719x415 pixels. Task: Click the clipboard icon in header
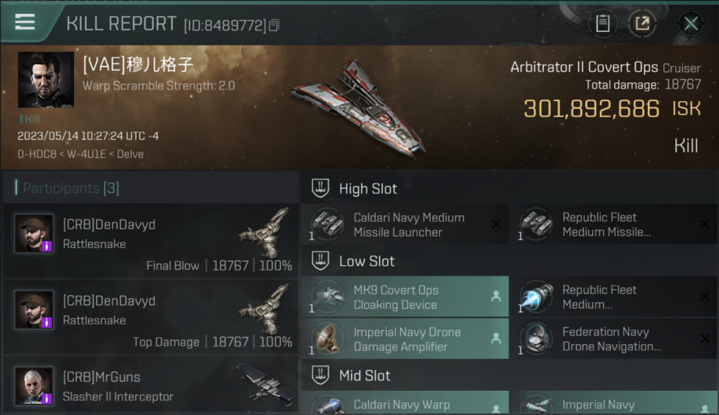(602, 23)
